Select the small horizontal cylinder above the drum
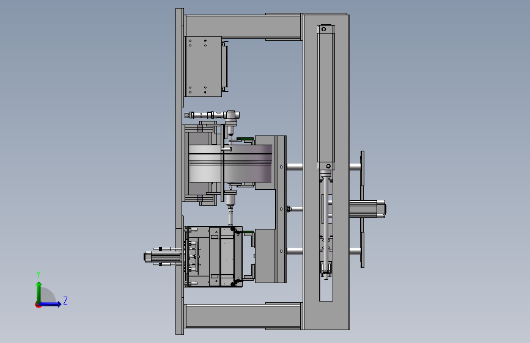This screenshot has height=343, width=530. click(x=212, y=115)
